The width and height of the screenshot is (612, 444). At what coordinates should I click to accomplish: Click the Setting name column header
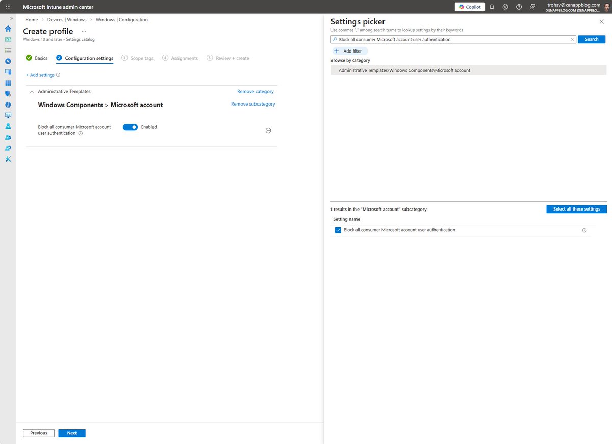[347, 219]
